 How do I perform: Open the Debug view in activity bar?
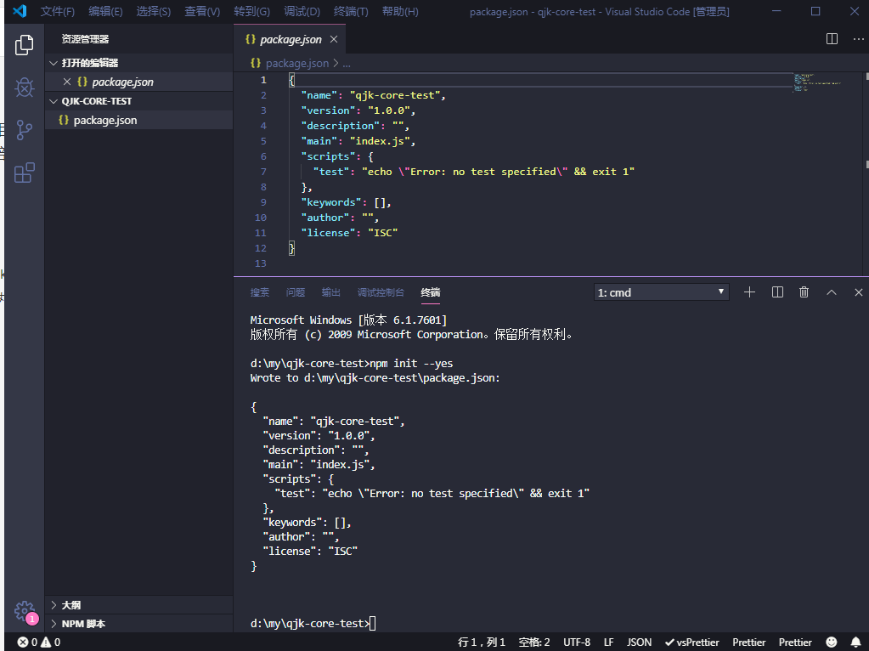pos(24,88)
